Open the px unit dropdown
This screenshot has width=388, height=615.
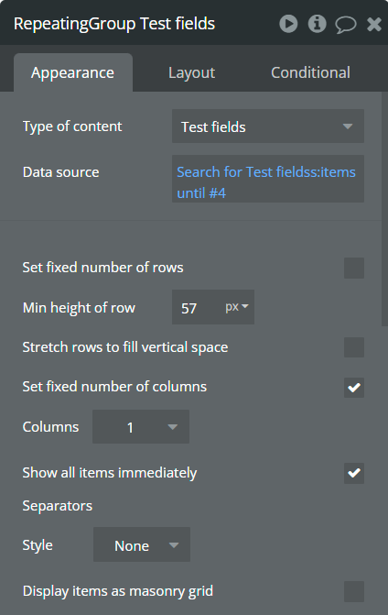pyautogui.click(x=237, y=307)
